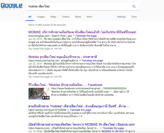Open the News results tab
This screenshot has width=164, height=133.
coord(78,17)
